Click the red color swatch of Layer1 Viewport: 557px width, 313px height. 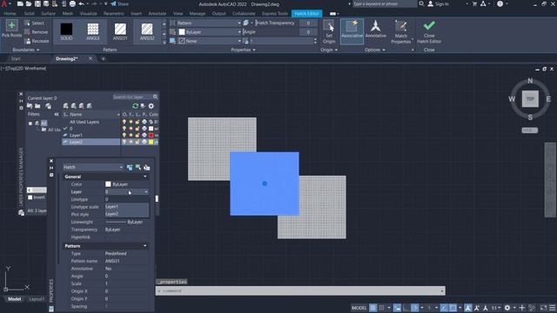coord(151,136)
